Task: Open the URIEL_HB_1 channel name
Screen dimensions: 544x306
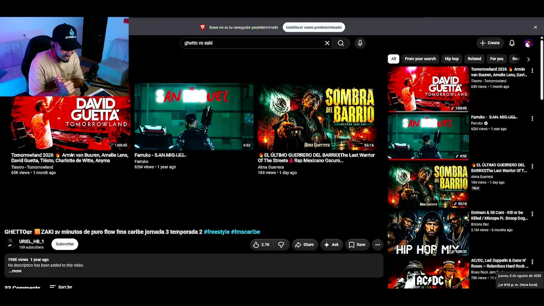Action: coord(31,241)
